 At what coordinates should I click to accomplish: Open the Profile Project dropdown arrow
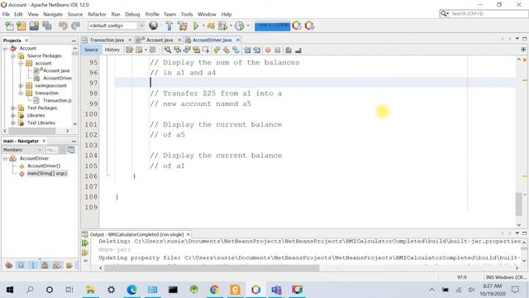pos(248,26)
